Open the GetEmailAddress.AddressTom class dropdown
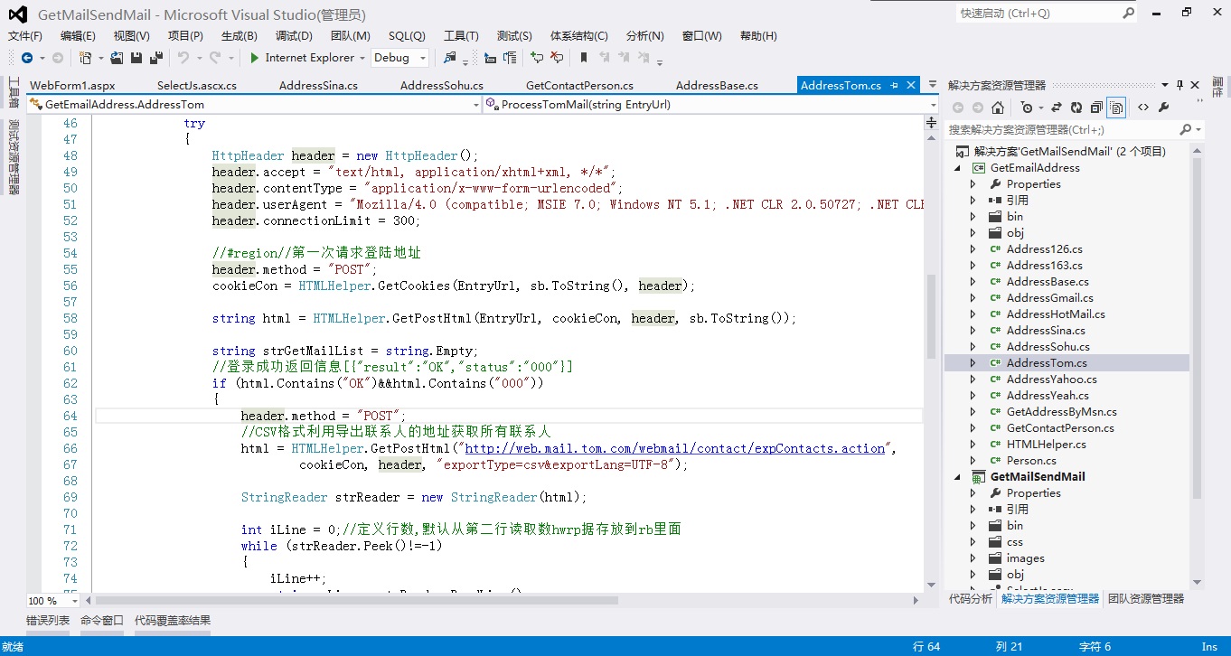This screenshot has width=1231, height=656. tap(254, 105)
